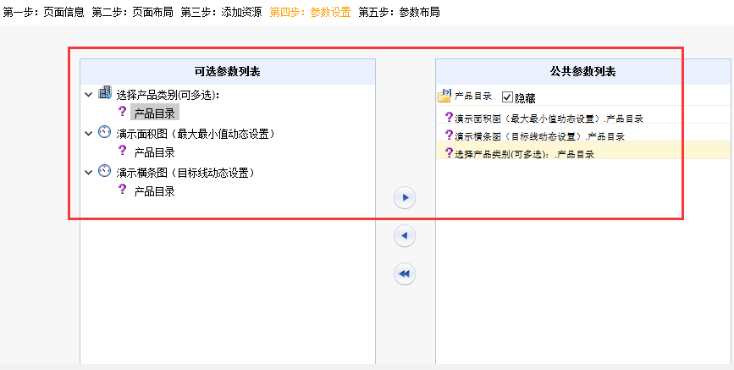Select 产品目录 in the public parameter list

tap(473, 97)
